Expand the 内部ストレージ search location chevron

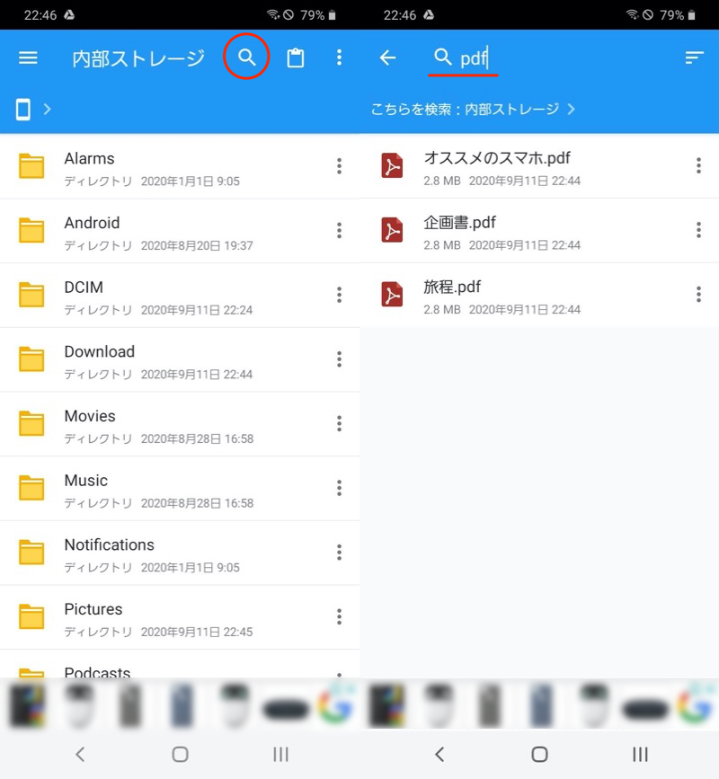point(572,109)
